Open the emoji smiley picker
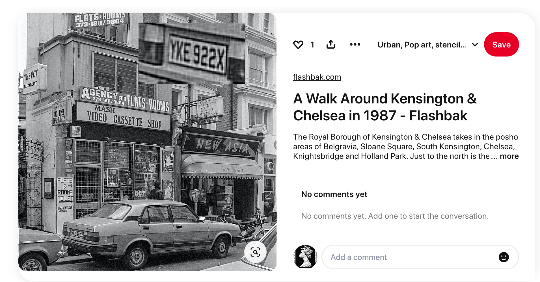 click(504, 257)
